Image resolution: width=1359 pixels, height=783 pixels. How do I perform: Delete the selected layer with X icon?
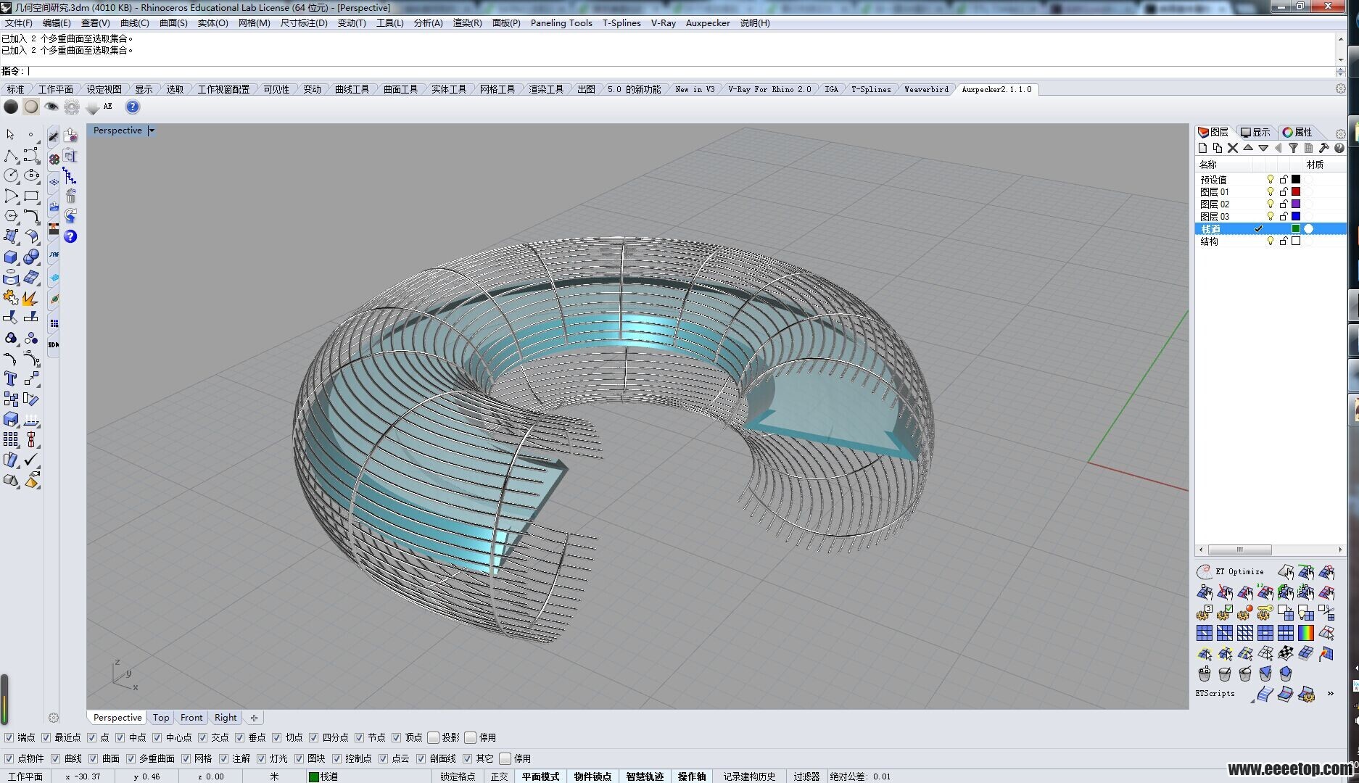(x=1232, y=148)
